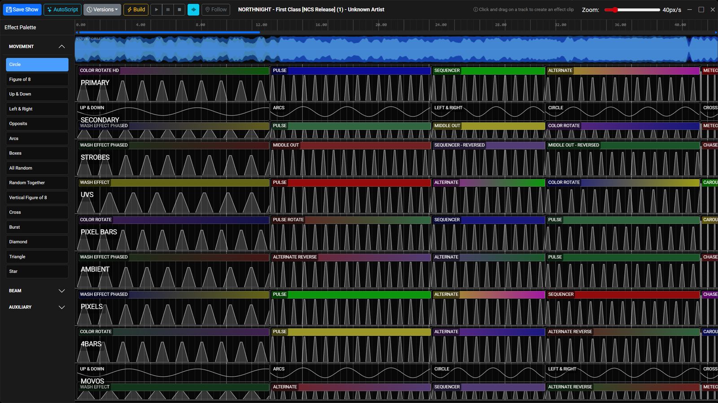Screen dimensions: 718x403
Task: Select the Star movement effect
Action: coord(37,271)
